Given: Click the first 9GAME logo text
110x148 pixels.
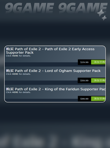Looking at the screenshot, I should [30, 8].
